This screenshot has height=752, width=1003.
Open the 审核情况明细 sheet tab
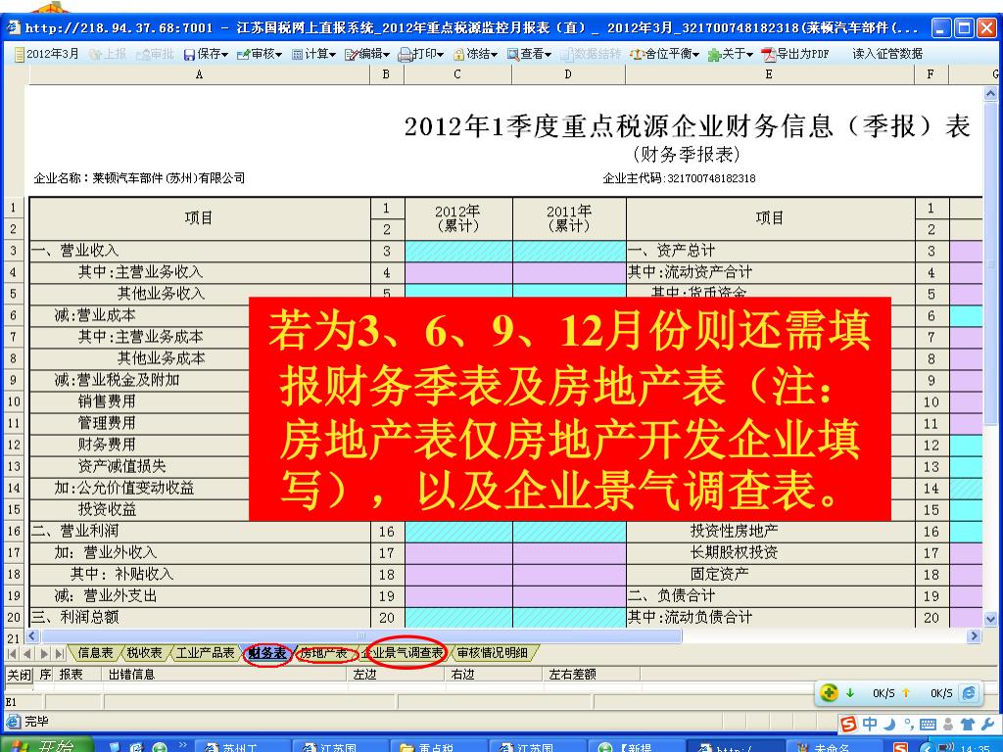[493, 653]
